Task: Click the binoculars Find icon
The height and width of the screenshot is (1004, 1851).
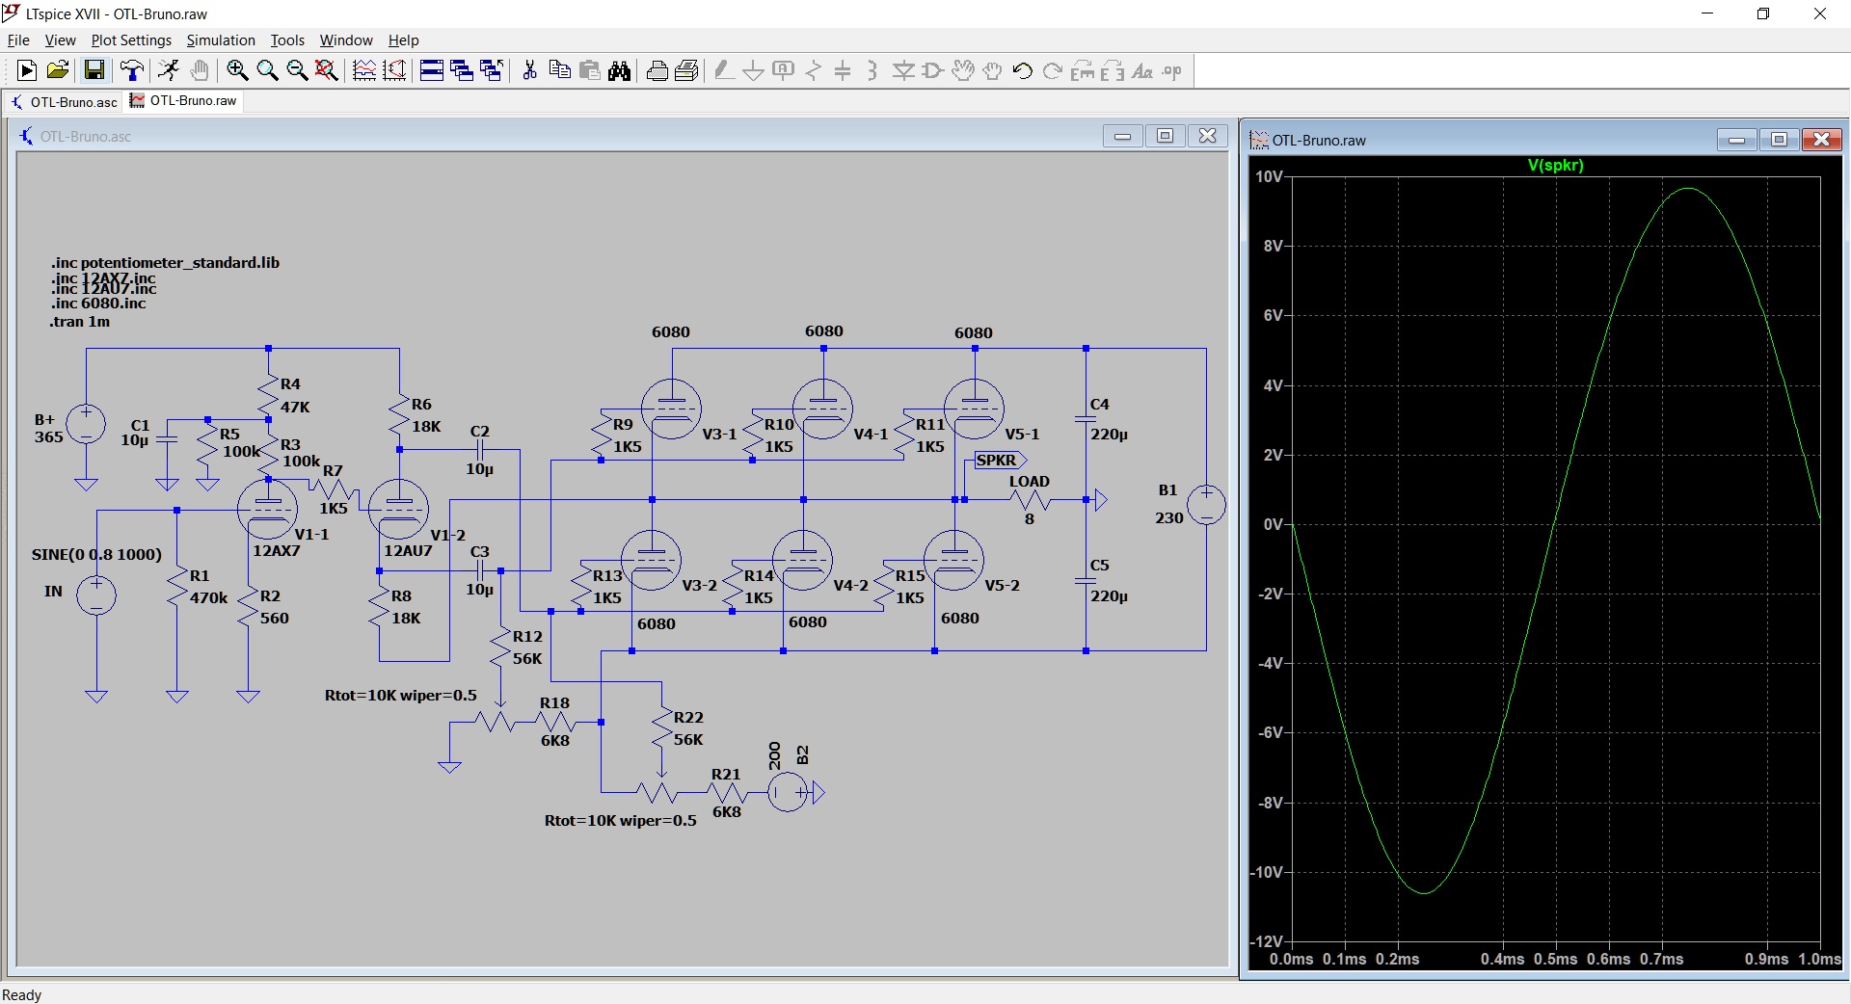Action: click(620, 70)
